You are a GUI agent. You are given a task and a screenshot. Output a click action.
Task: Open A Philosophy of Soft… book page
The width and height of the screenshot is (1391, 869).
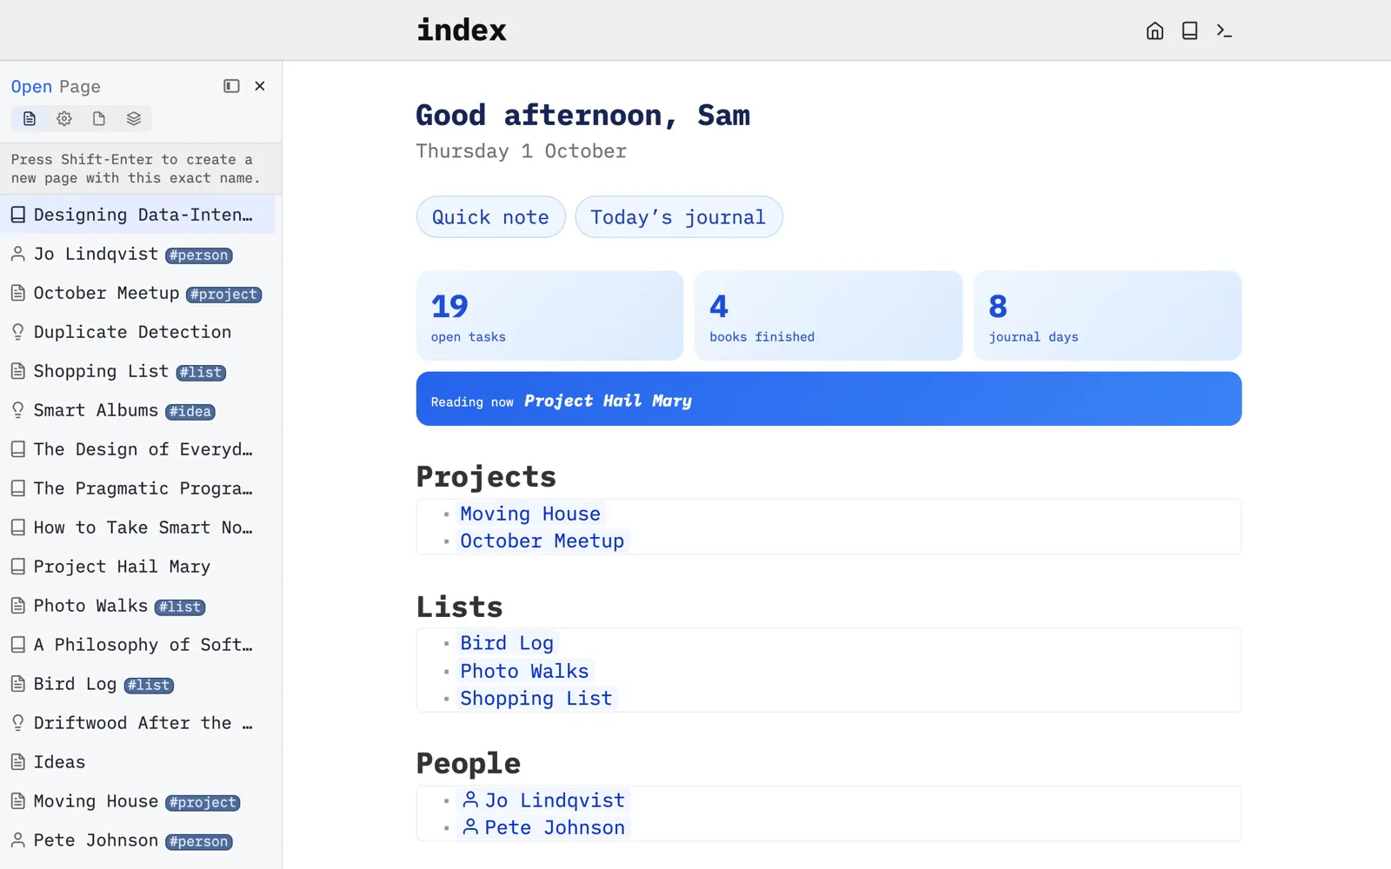tap(137, 645)
